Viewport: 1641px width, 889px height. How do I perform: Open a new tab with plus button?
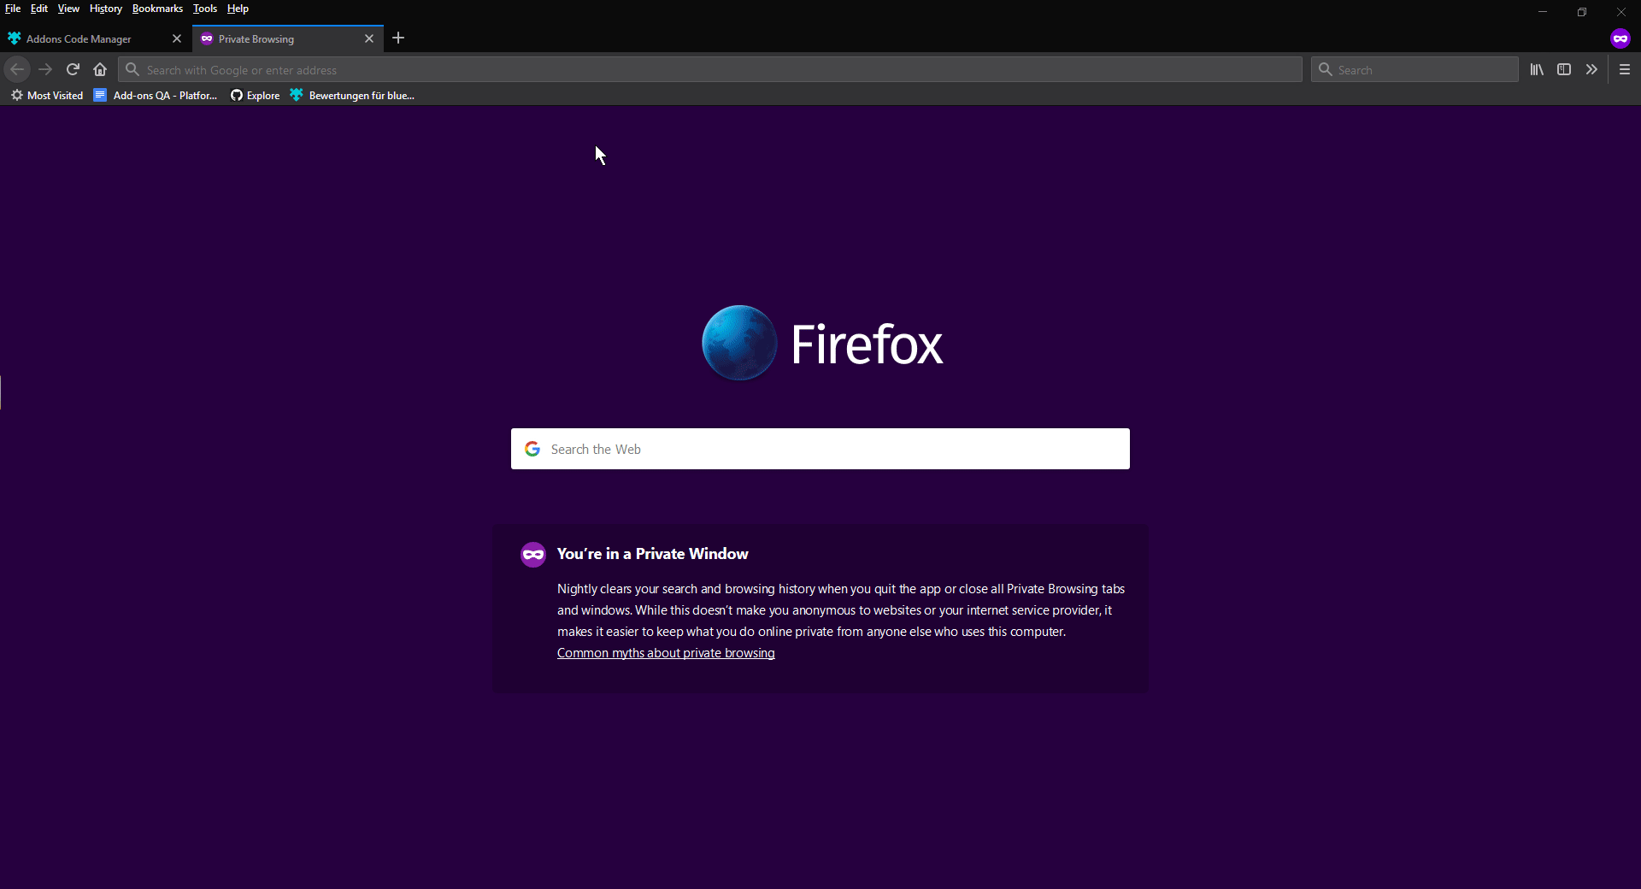pos(398,38)
